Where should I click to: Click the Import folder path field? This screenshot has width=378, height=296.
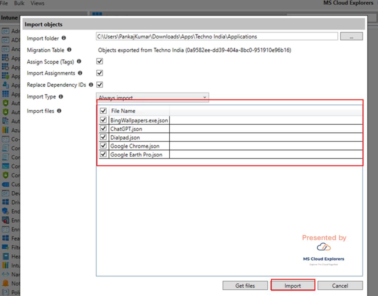(217, 36)
